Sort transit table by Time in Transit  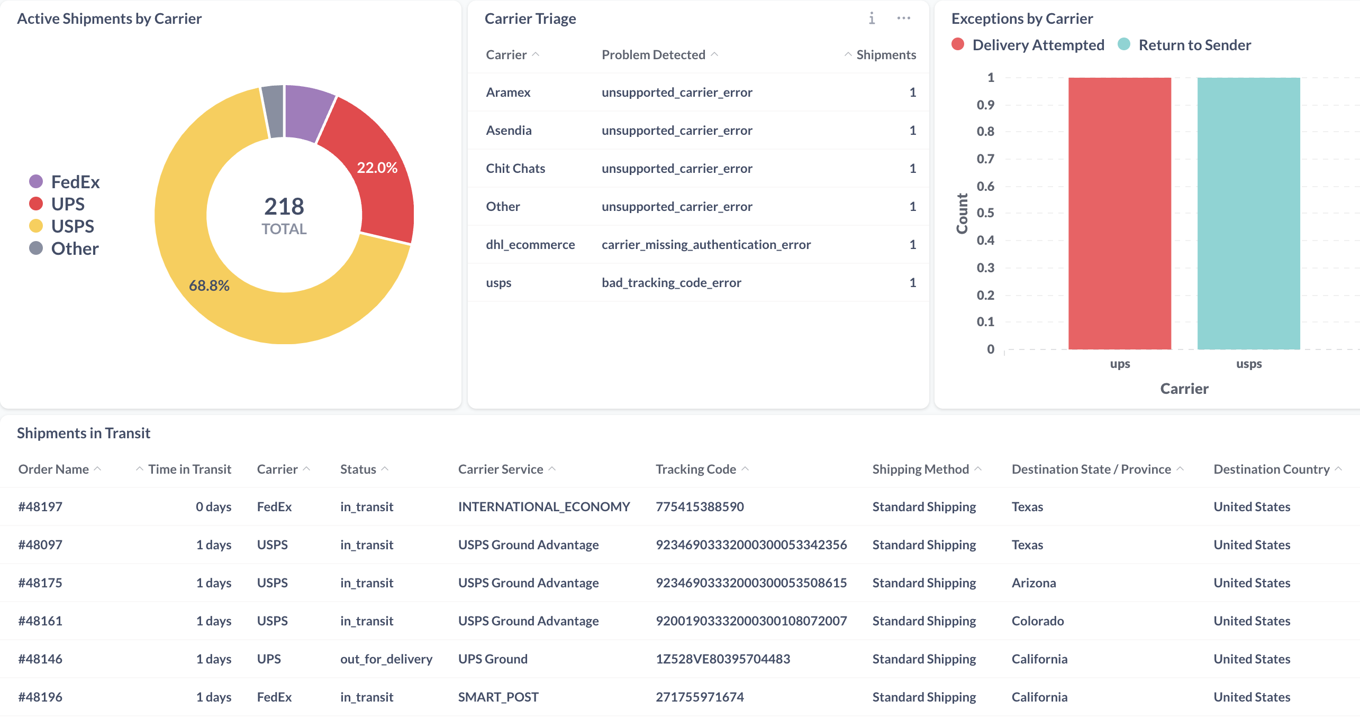pyautogui.click(x=189, y=469)
